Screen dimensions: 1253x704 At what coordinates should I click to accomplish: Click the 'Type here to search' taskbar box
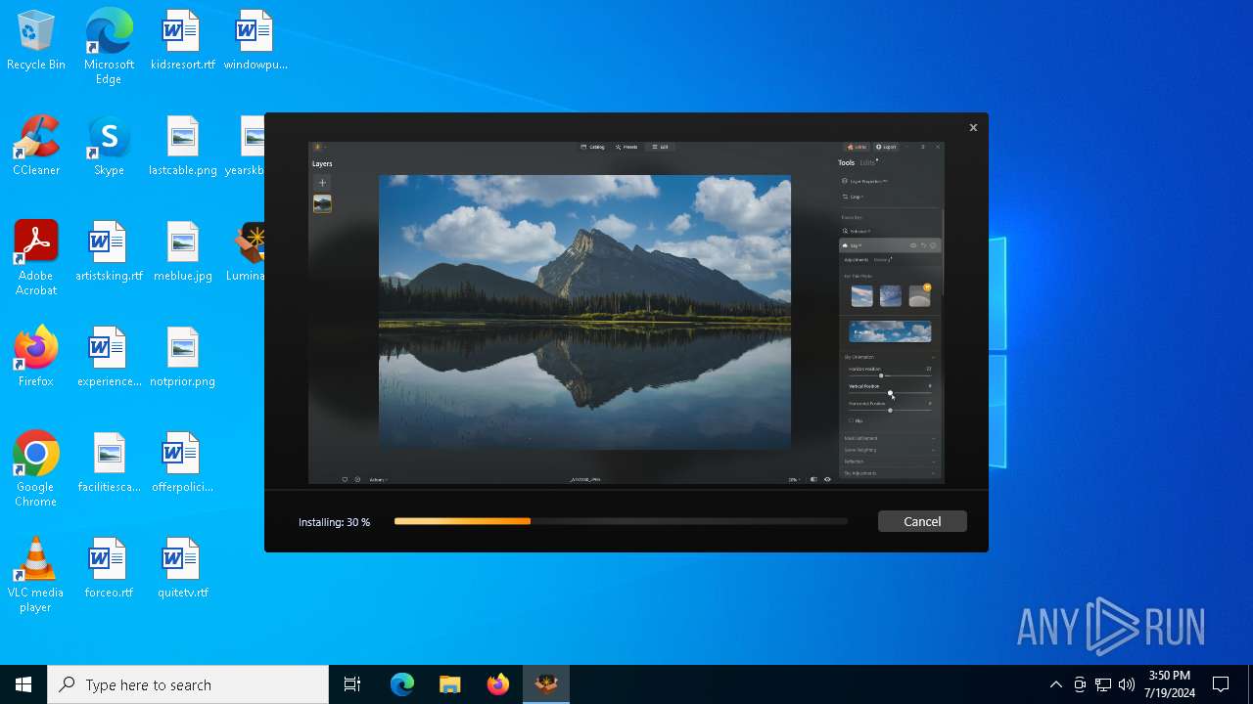click(x=188, y=684)
